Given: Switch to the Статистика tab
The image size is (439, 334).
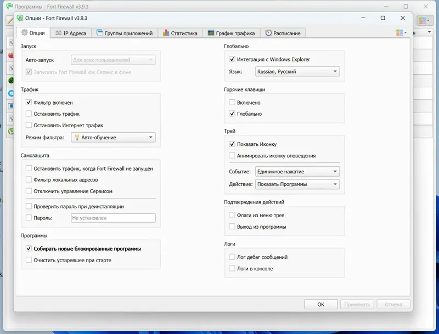Looking at the screenshot, I should coord(180,33).
